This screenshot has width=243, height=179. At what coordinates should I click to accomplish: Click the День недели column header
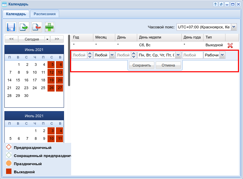point(159,37)
